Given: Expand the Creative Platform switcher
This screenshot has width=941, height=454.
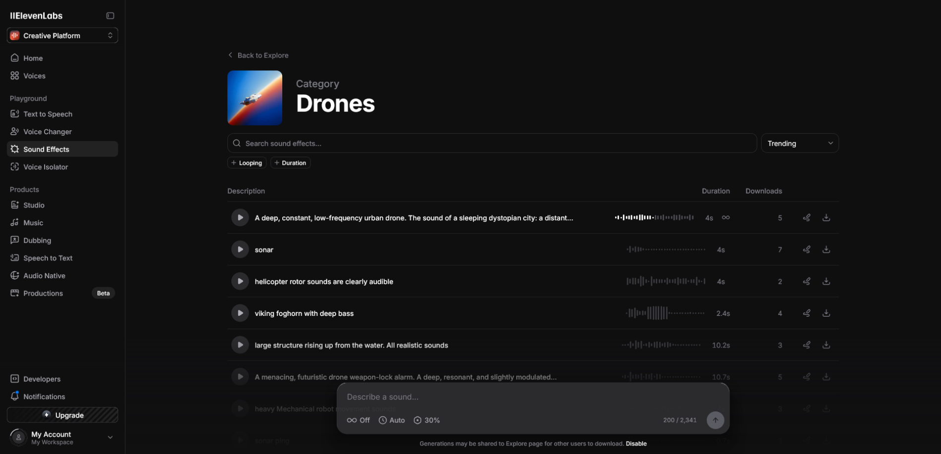Looking at the screenshot, I should 62,36.
